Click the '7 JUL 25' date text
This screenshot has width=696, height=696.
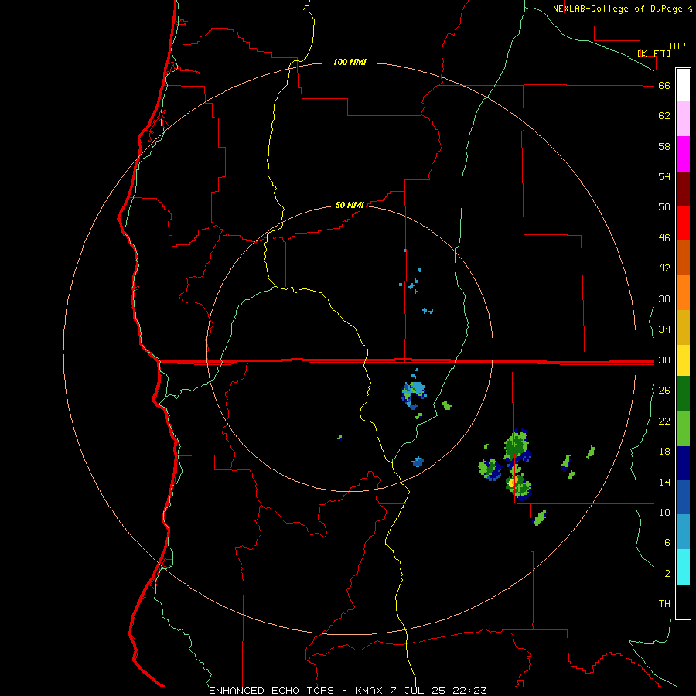(419, 691)
